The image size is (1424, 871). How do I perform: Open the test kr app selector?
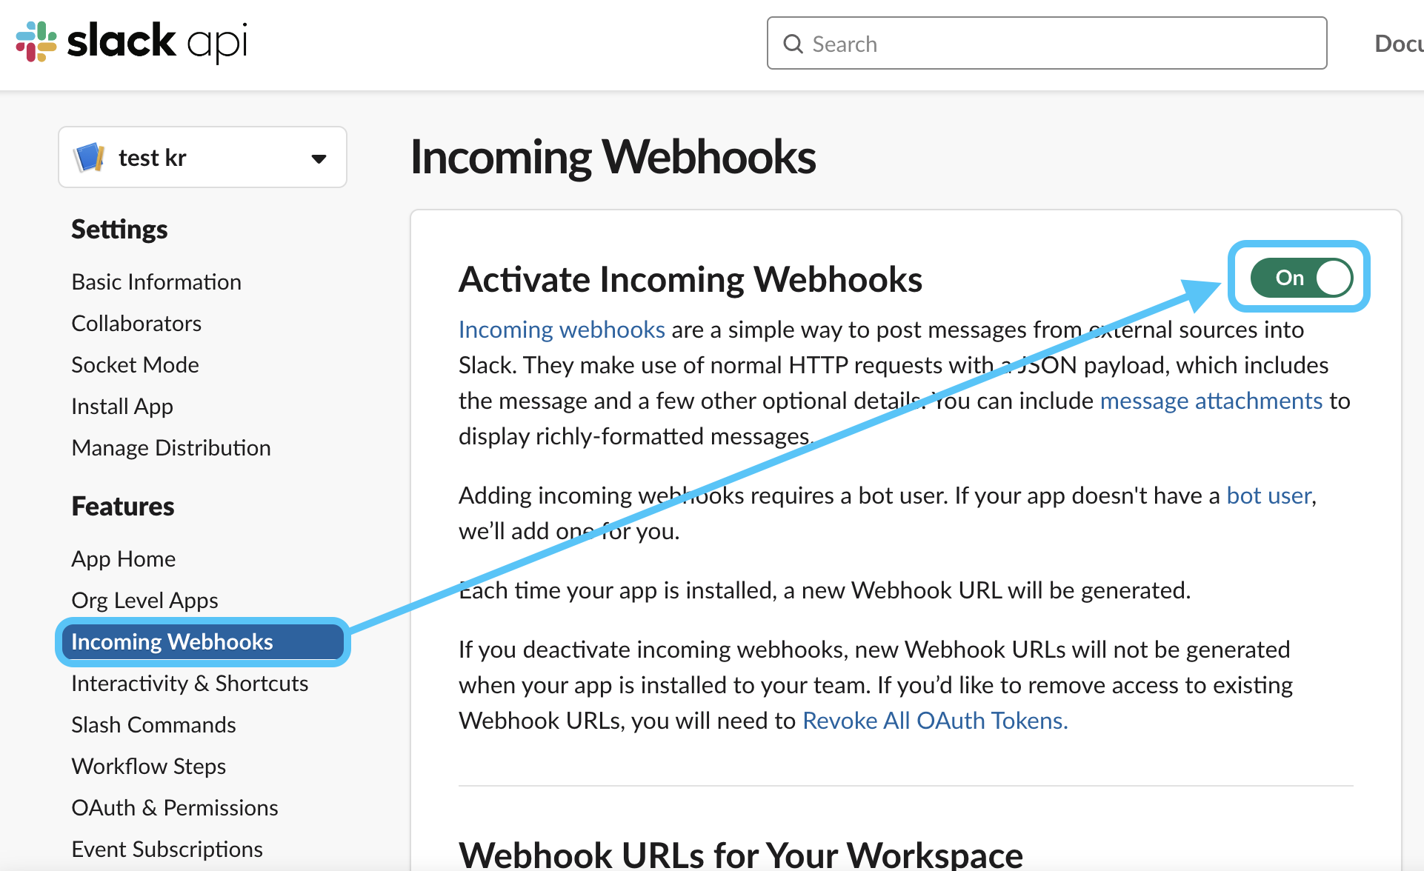pyautogui.click(x=202, y=157)
